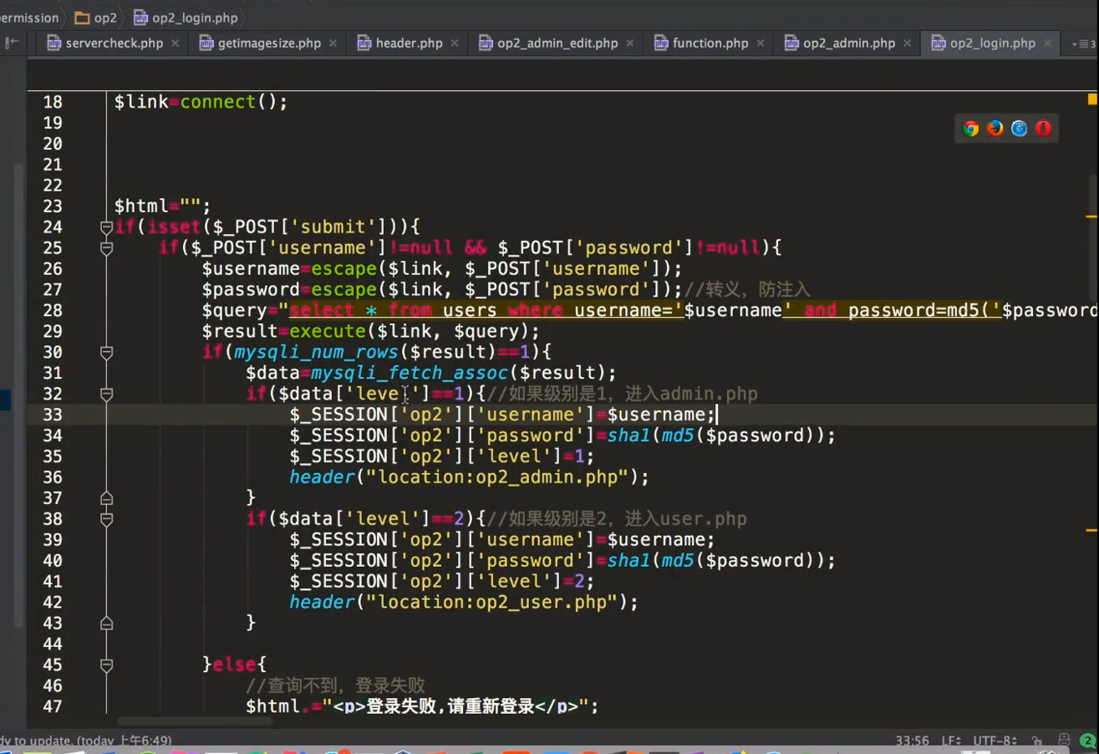
Task: Click the yellow warning marker near line 39
Action: 1091,530
